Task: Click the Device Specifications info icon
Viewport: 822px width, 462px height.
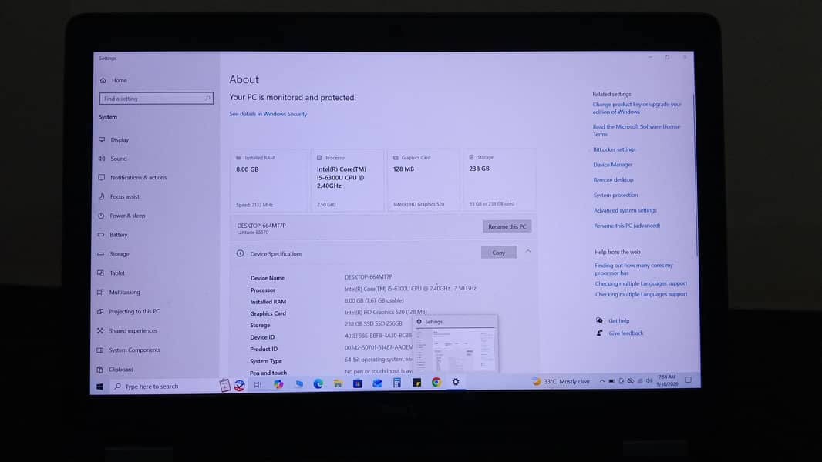Action: coord(240,253)
